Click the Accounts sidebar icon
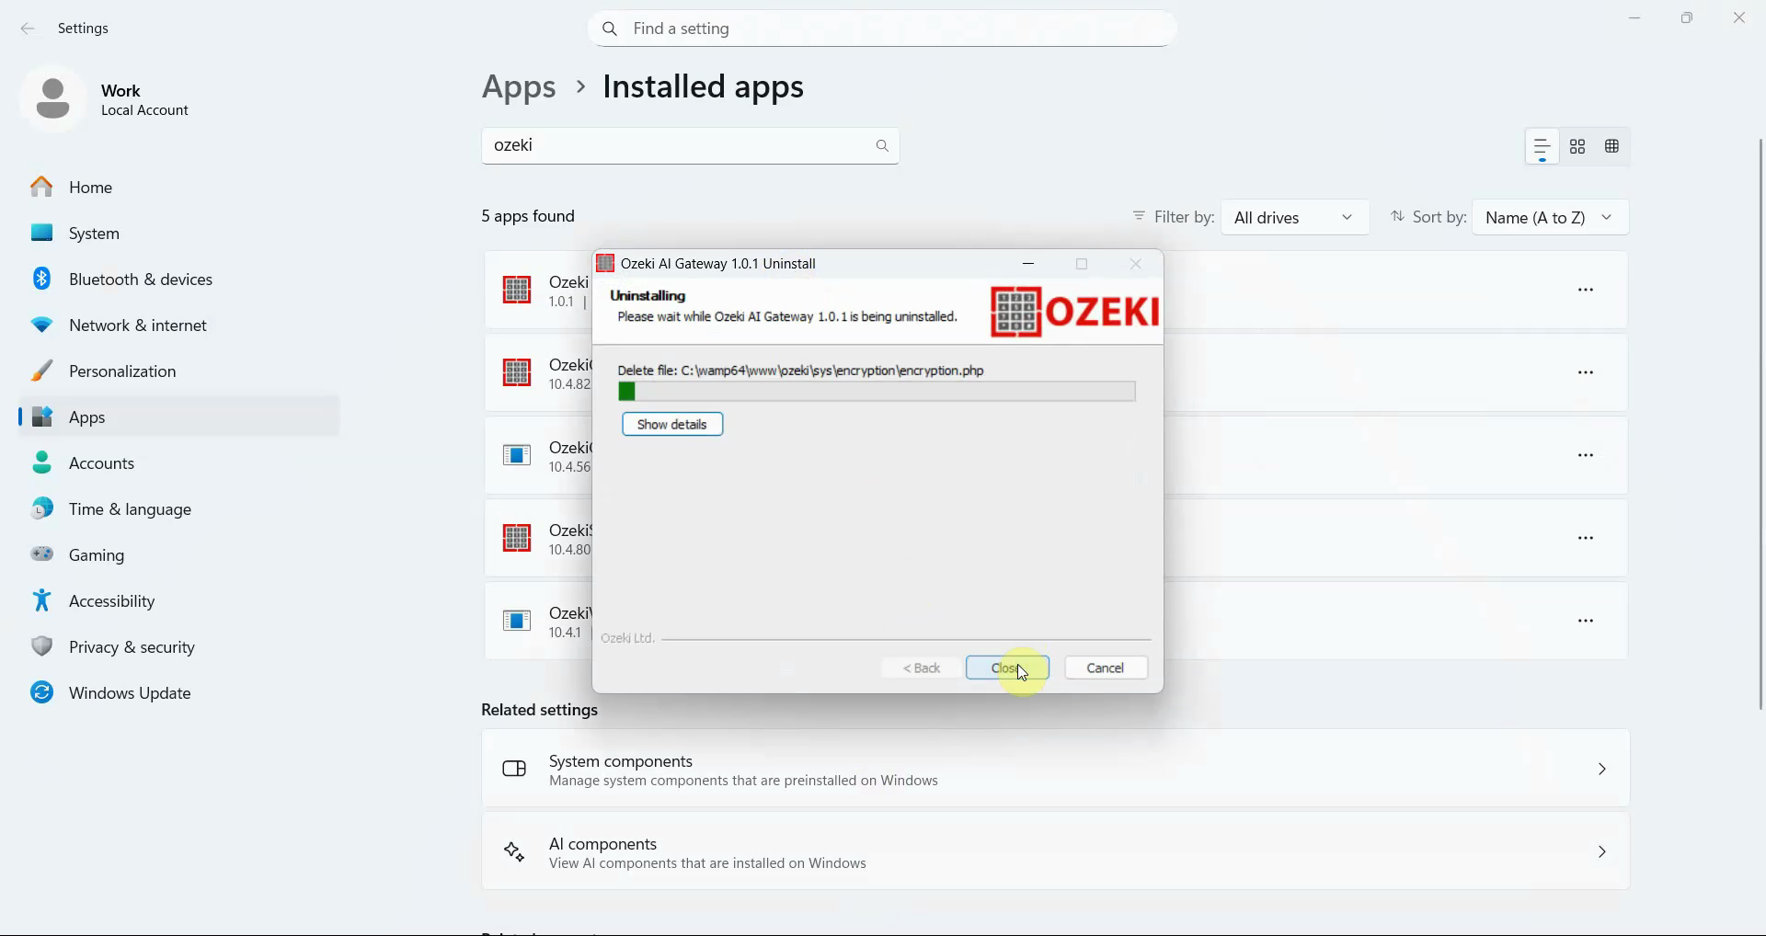Screen dimensions: 1766x936 (42, 462)
